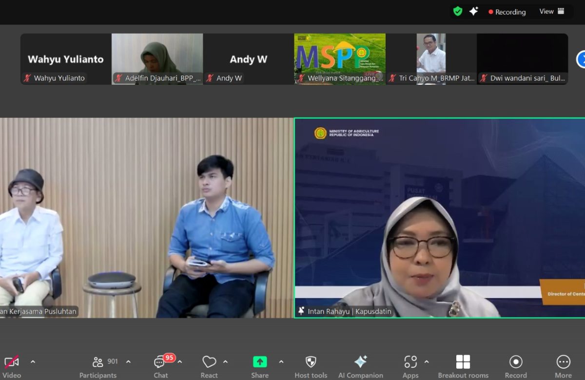Toggle the camera Video on
This screenshot has height=380, width=585.
pyautogui.click(x=12, y=366)
